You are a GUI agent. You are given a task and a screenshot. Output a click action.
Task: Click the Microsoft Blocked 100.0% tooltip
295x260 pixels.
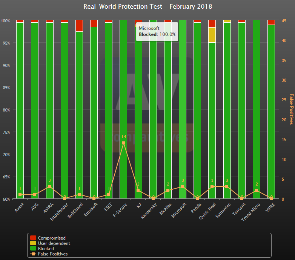click(x=157, y=31)
